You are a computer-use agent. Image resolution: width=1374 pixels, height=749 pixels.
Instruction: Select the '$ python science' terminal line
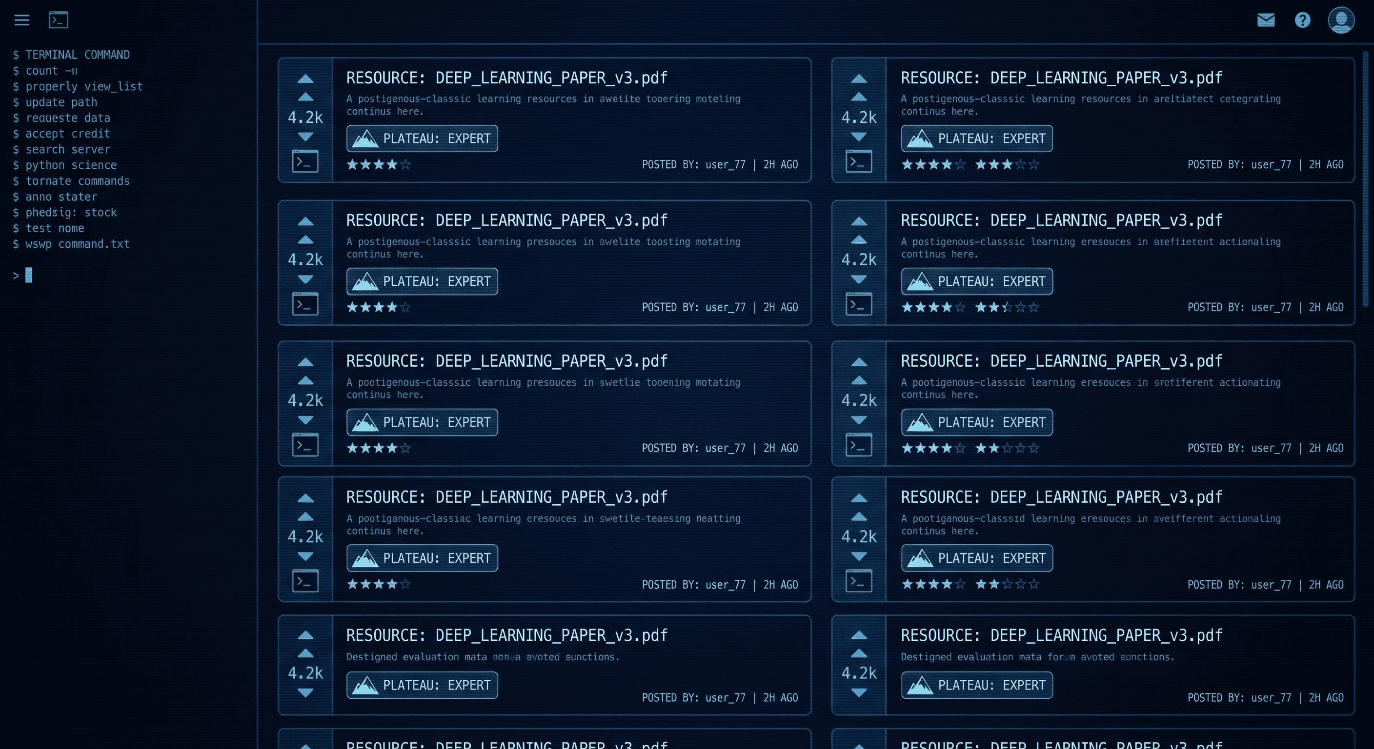pyautogui.click(x=64, y=165)
